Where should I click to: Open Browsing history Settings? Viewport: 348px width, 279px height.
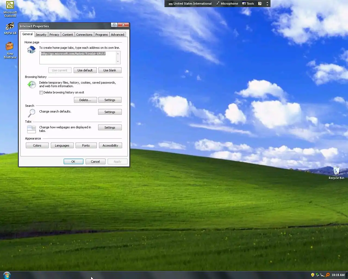(x=110, y=100)
